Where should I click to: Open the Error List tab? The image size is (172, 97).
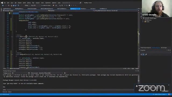5,92
